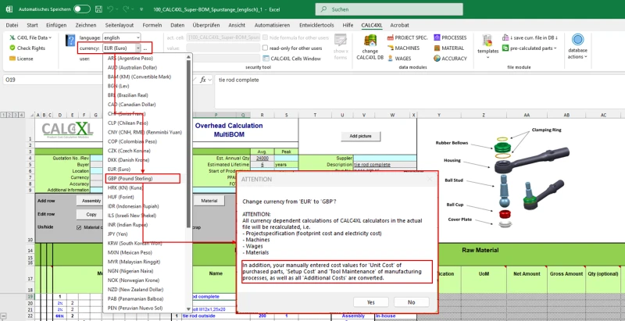The image size is (625, 321).
Task: Click save curr. file in DB
Action: point(530,37)
